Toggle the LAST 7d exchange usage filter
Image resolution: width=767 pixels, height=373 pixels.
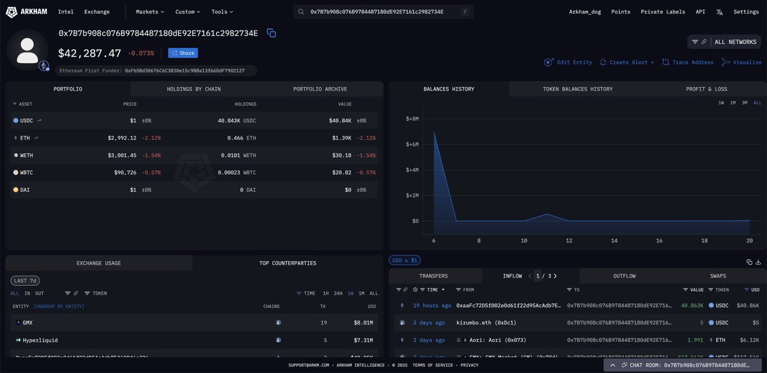click(24, 280)
